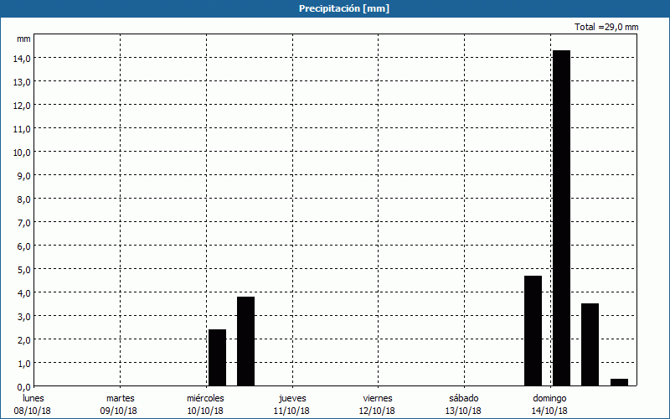Click the 2.4 mm bar on miércoles
This screenshot has height=419, width=670.
tap(217, 358)
